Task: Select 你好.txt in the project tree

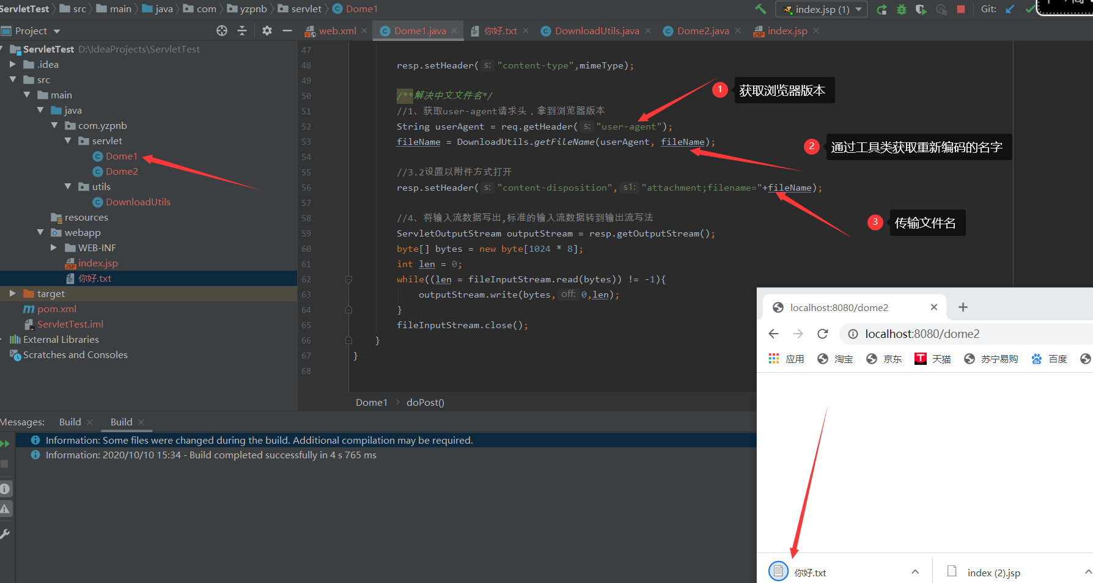Action: click(x=94, y=278)
